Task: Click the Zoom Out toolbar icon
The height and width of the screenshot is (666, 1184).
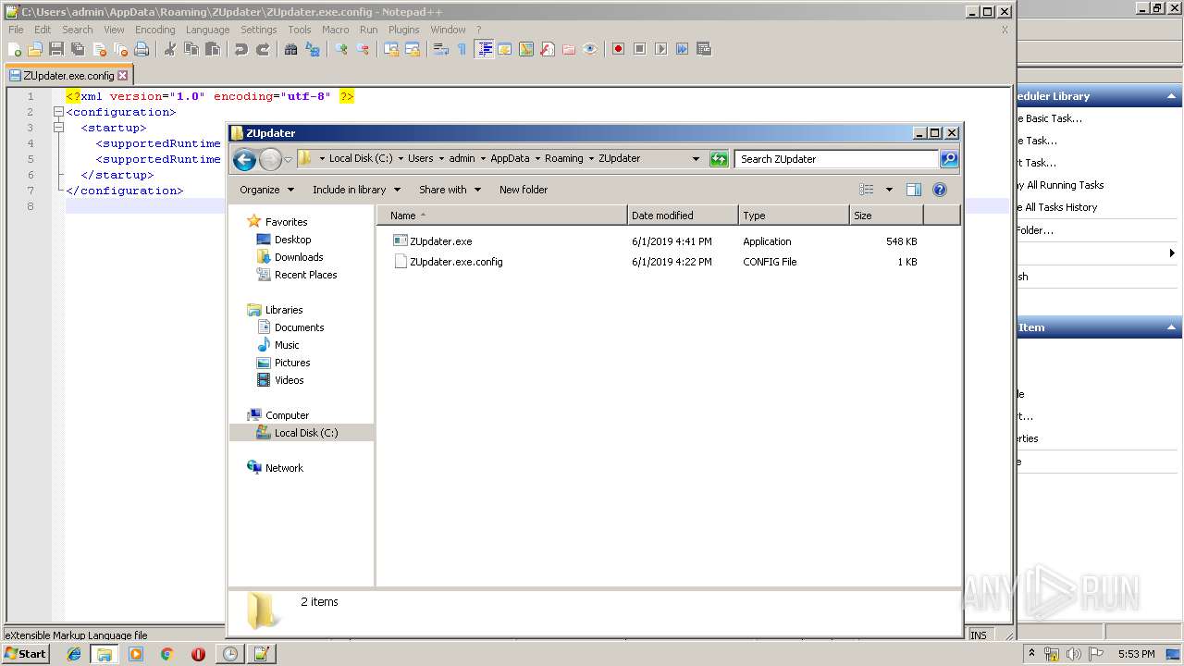Action: click(x=363, y=49)
